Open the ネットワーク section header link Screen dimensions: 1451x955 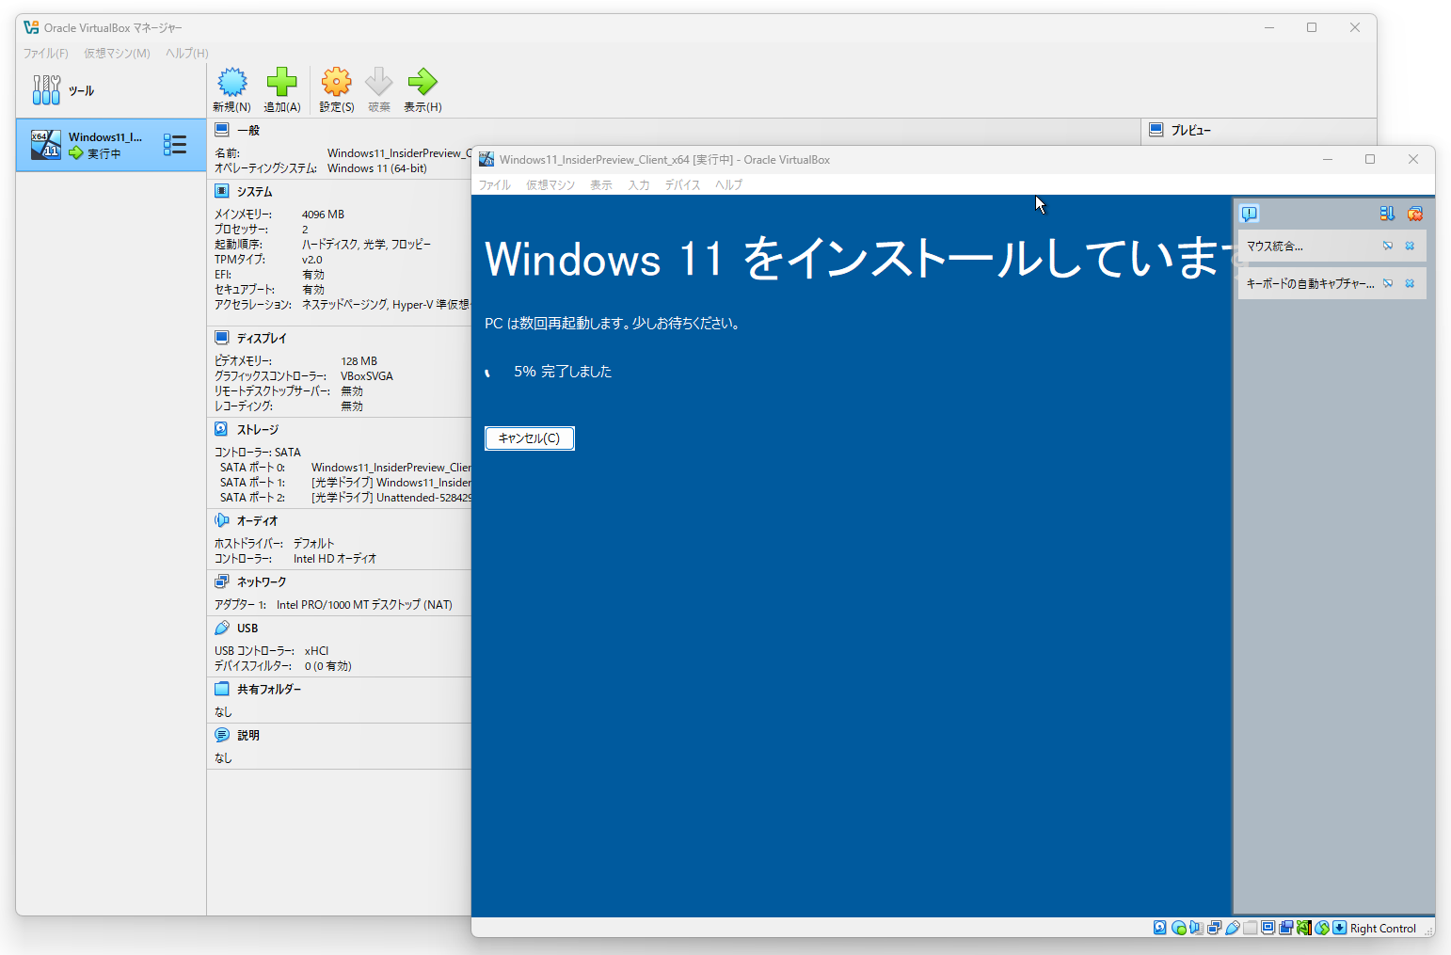262,582
